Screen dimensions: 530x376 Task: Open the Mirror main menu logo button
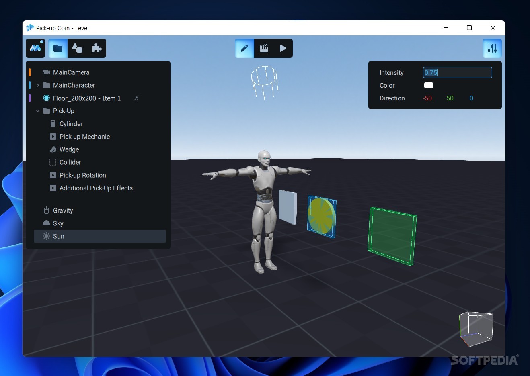(x=35, y=48)
